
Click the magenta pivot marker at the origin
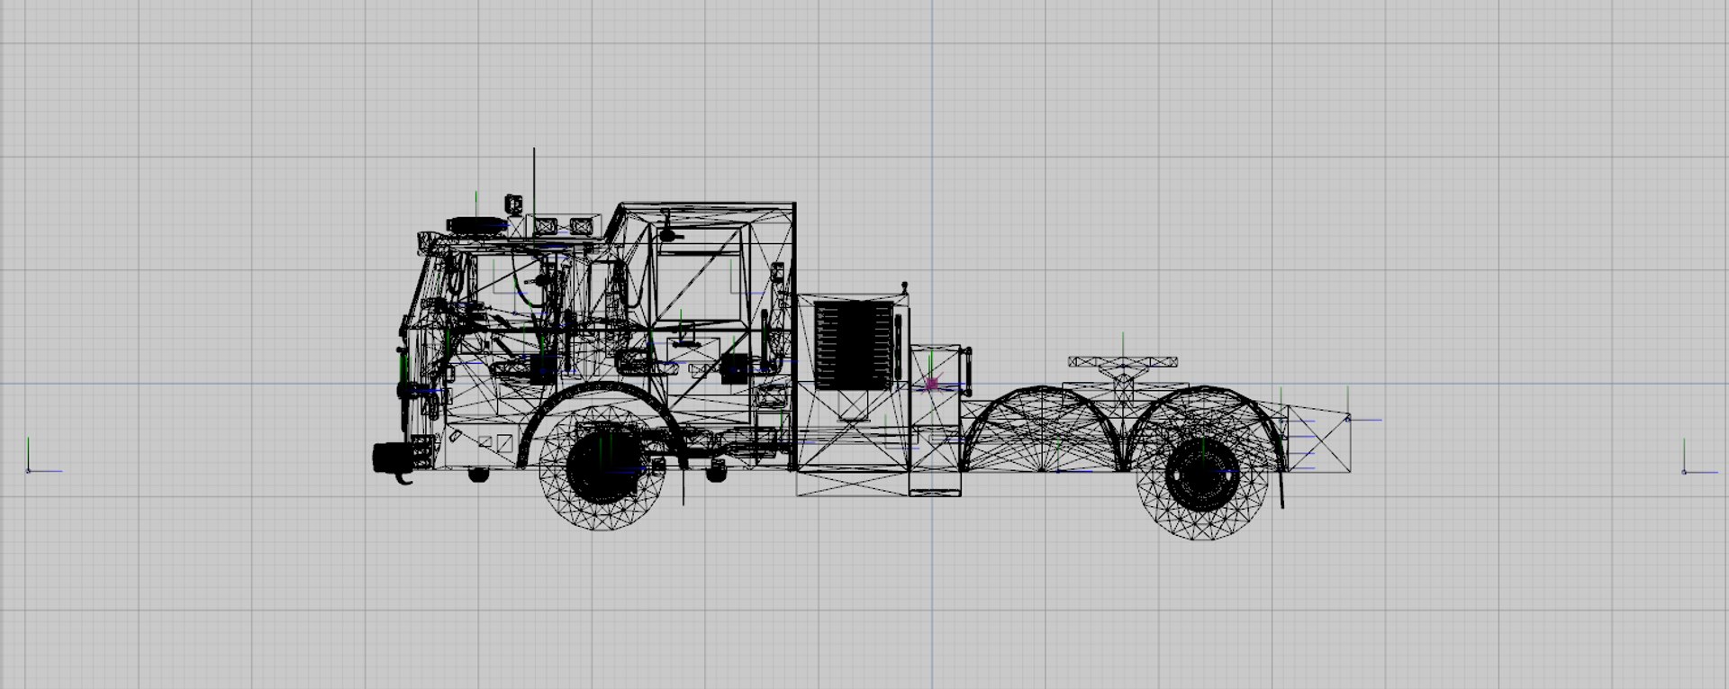pyautogui.click(x=931, y=384)
